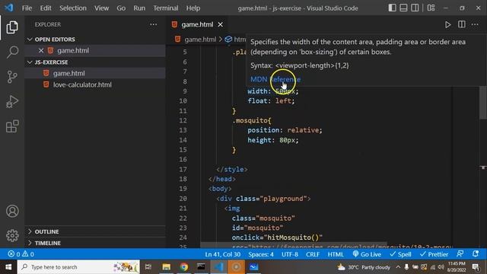Open Explorer Views and More Actions ellipsis
This screenshot has width=487, height=274.
tap(154, 24)
